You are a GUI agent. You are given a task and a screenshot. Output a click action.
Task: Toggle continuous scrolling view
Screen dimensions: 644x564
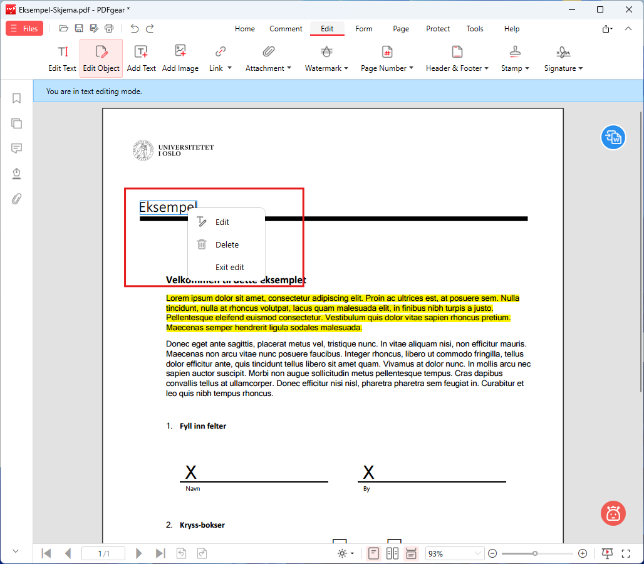point(411,554)
